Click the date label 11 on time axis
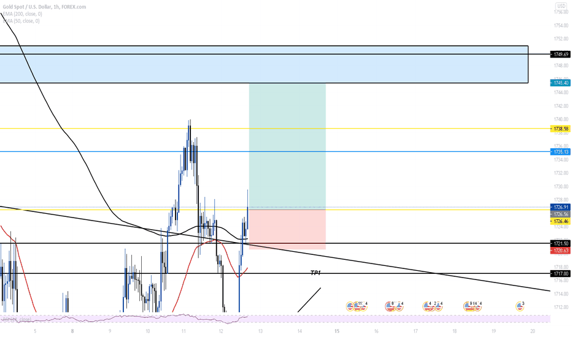 [184, 331]
